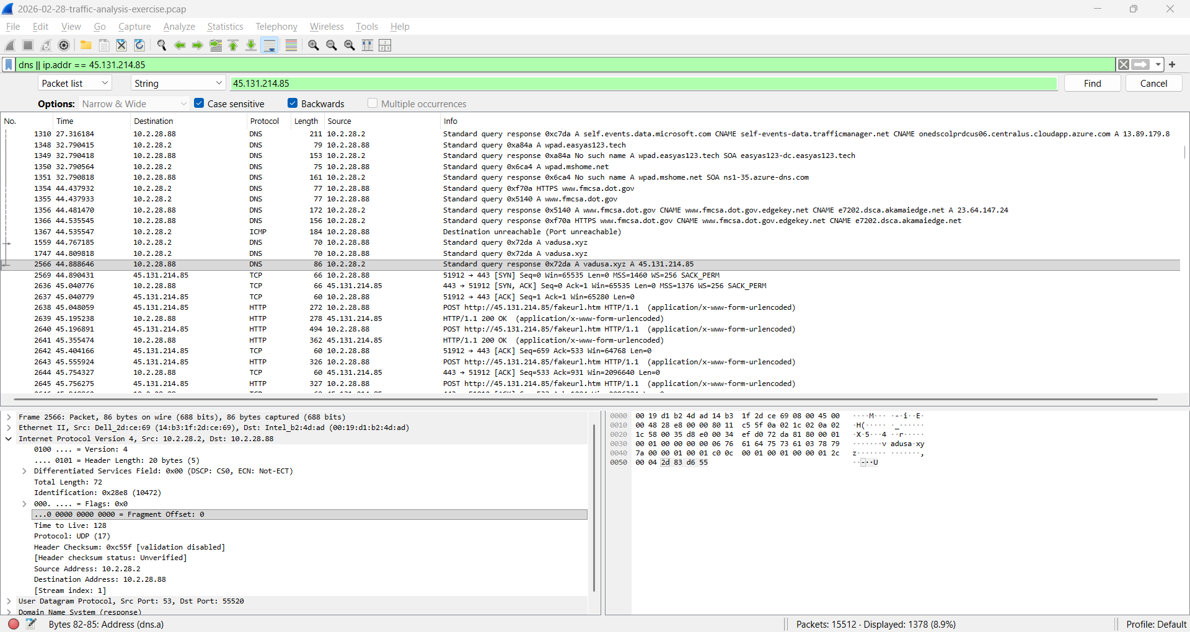Clear the display filter

point(1123,64)
